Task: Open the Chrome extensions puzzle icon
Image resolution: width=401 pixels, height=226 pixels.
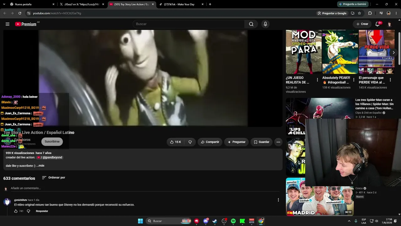Action: pos(370,13)
